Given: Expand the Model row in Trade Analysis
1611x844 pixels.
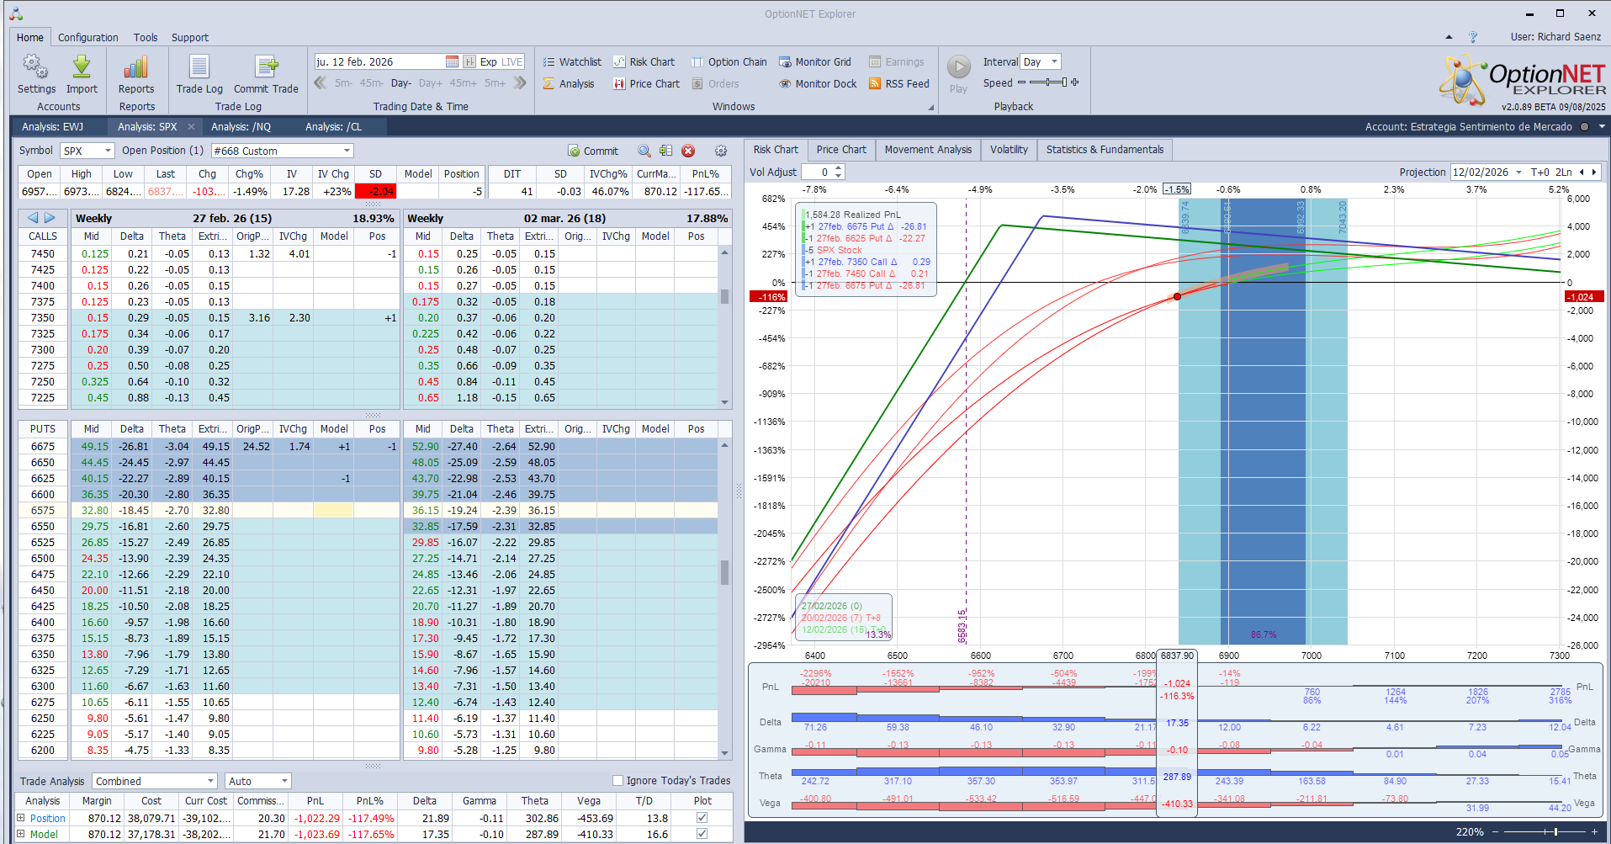Looking at the screenshot, I should point(21,834).
